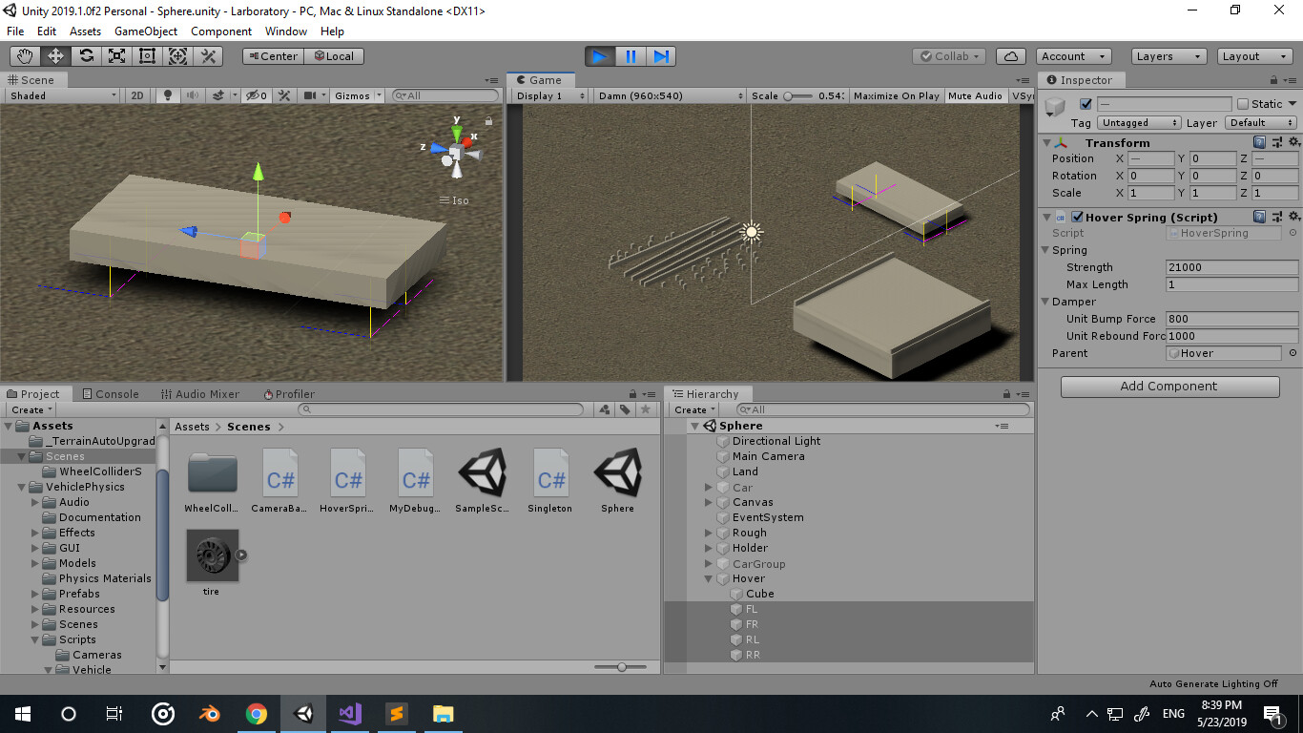Select the Move tool
1303x733 pixels.
56,55
